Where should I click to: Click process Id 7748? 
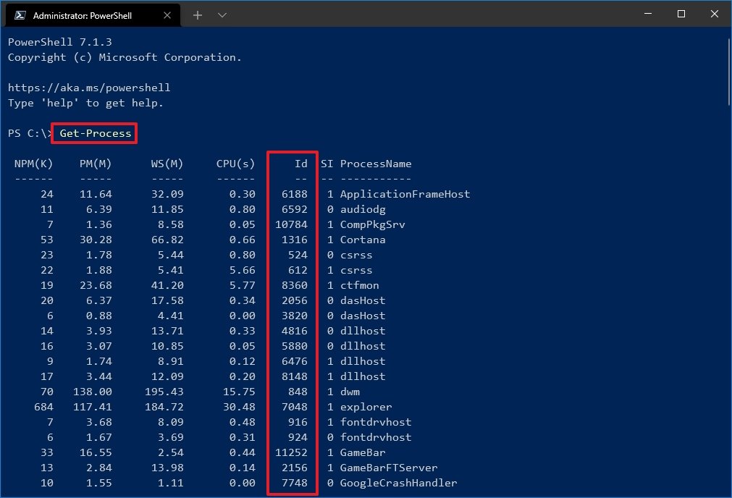click(x=295, y=483)
